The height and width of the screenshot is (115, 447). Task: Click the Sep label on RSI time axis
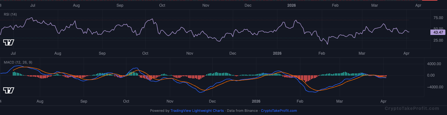[102, 53]
